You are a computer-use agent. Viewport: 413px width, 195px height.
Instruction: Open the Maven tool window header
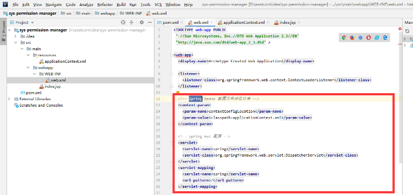pyautogui.click(x=408, y=22)
